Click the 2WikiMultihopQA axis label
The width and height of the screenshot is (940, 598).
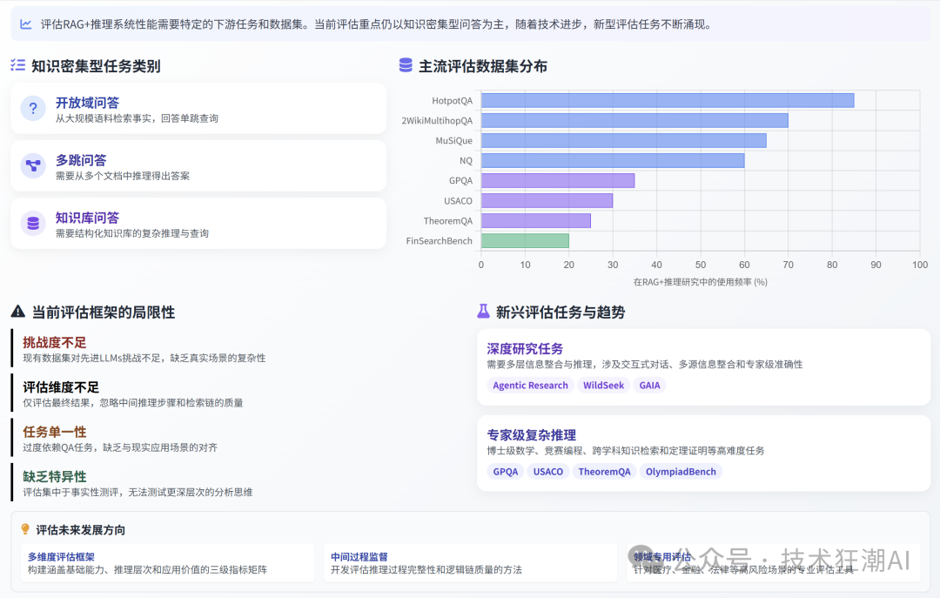[x=437, y=121]
